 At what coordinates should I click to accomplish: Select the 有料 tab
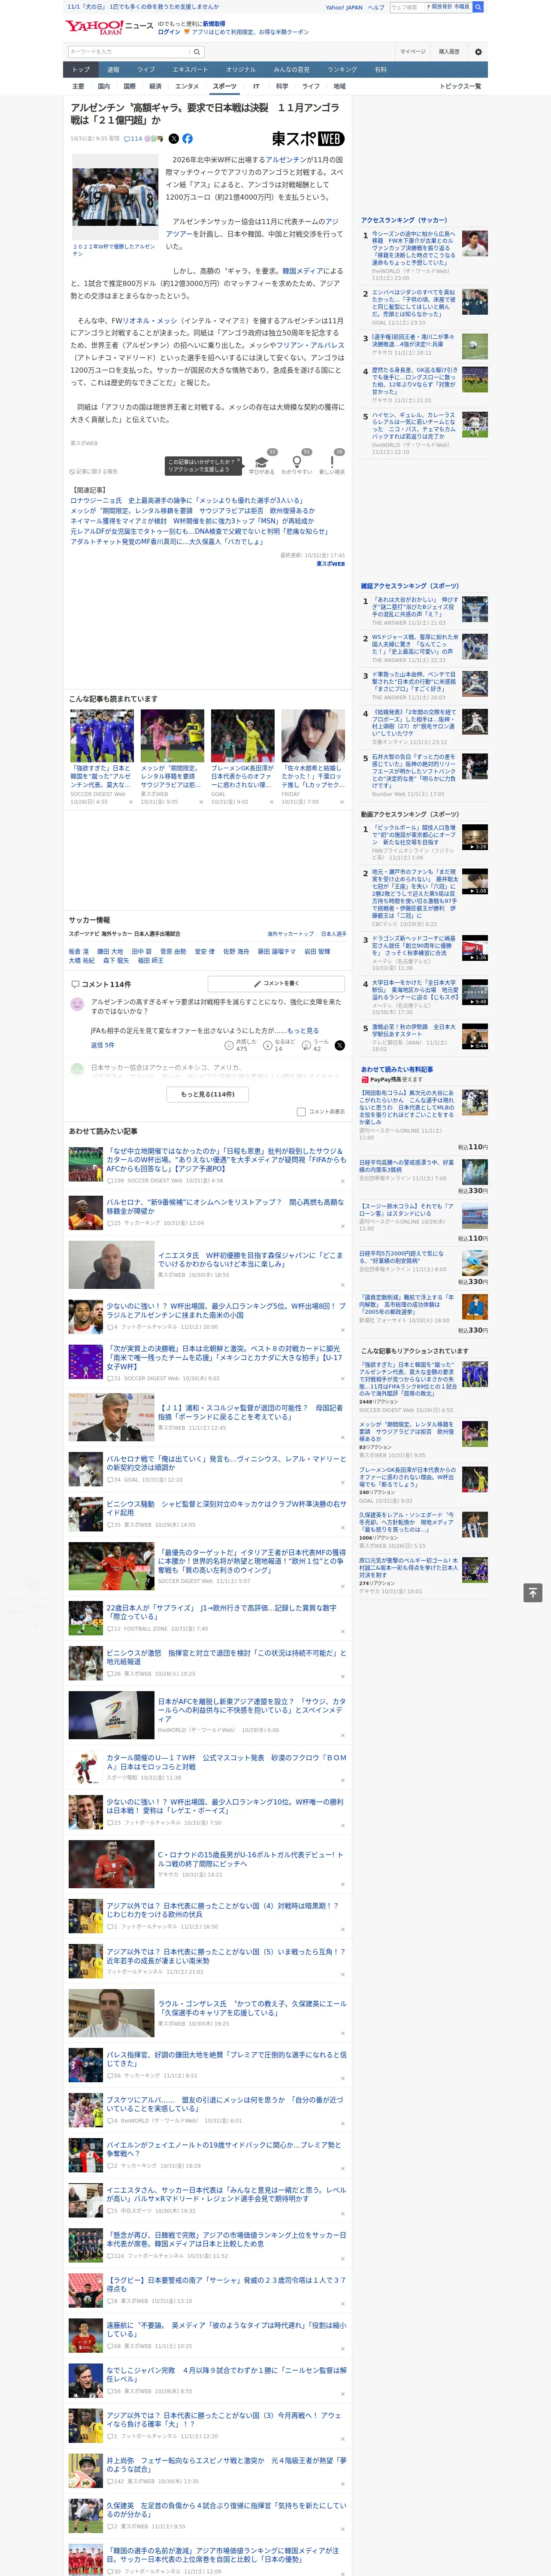point(380,70)
